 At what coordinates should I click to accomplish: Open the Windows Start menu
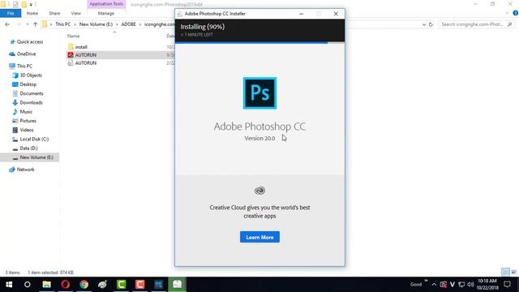click(x=9, y=285)
